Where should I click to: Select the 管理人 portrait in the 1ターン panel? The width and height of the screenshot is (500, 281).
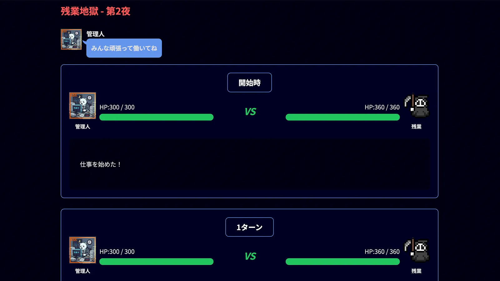pyautogui.click(x=82, y=250)
